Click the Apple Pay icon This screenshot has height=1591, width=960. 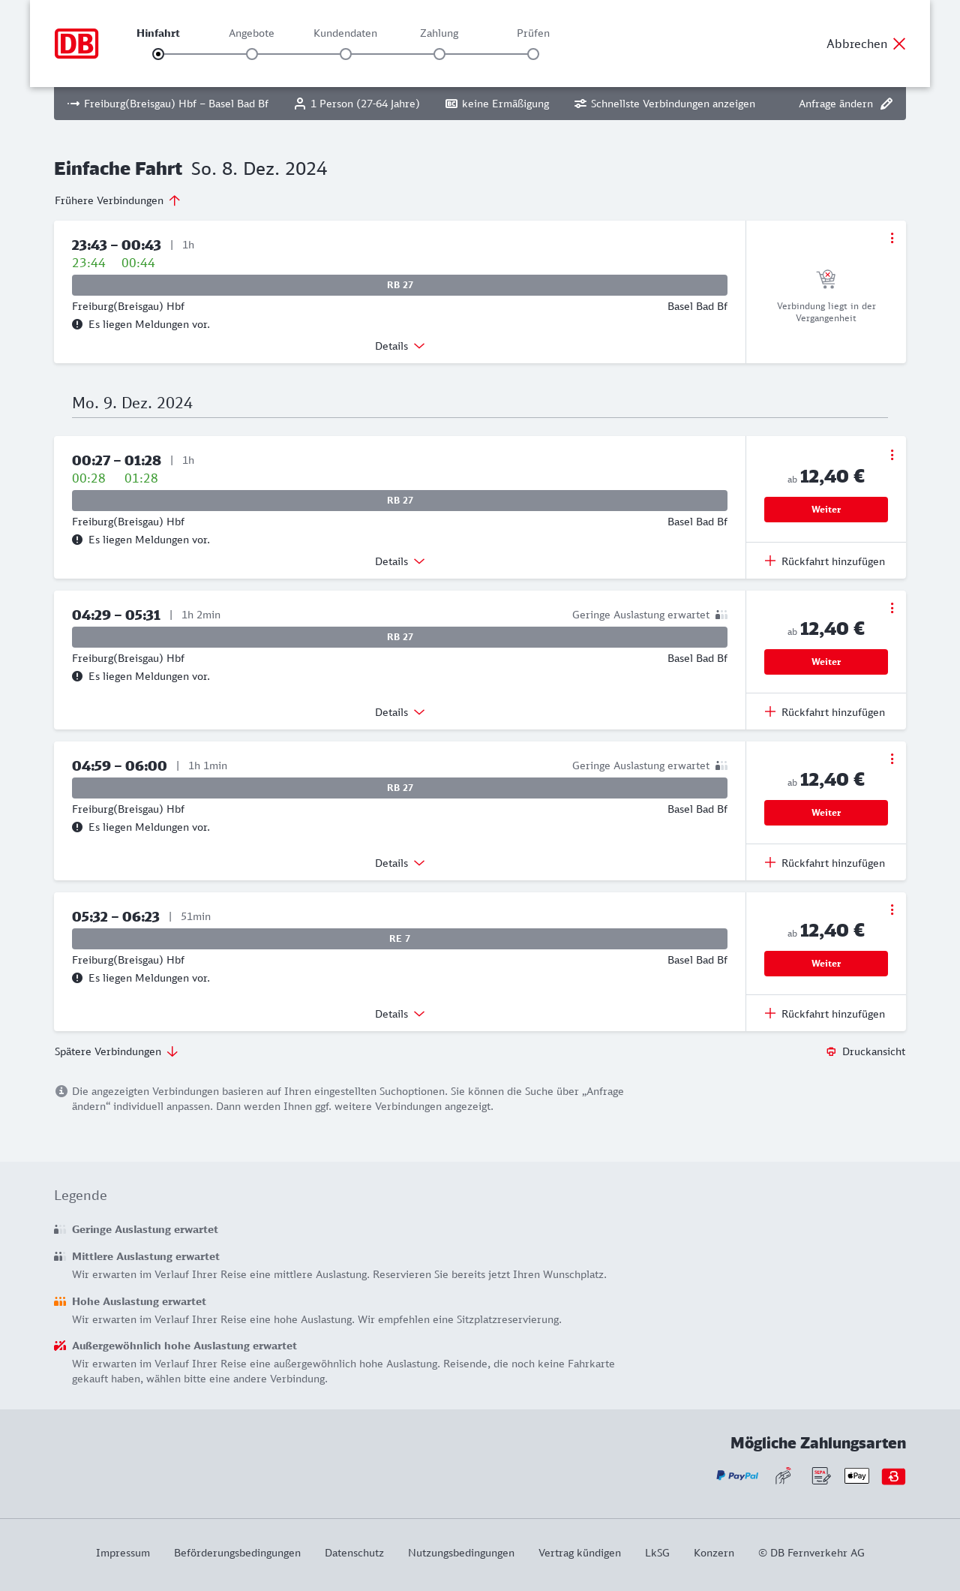[856, 1476]
